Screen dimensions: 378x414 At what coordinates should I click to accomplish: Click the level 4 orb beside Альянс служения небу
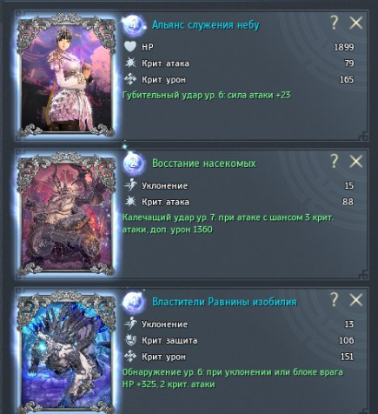tap(134, 25)
